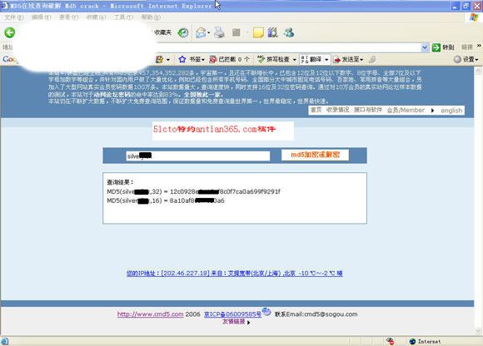Image resolution: width=483 pixels, height=346 pixels.
Task: Open the translate dropdown arrow
Action: (x=326, y=59)
